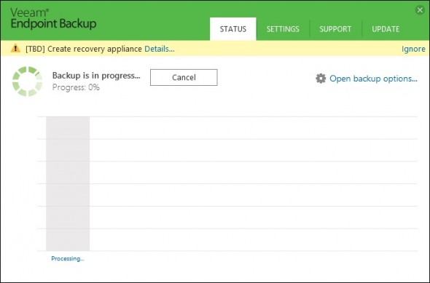Click the gear icon beside backup options
This screenshot has height=283, width=430.
click(321, 79)
